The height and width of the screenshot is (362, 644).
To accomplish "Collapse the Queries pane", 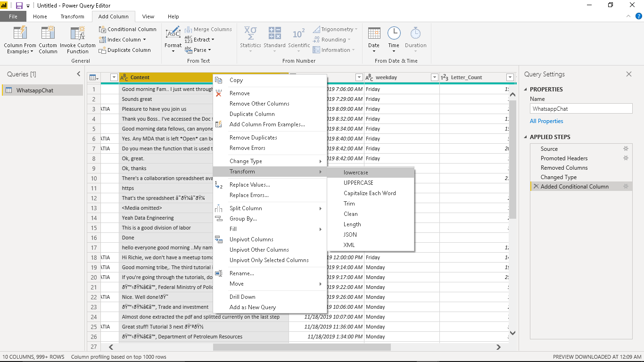I will click(79, 74).
